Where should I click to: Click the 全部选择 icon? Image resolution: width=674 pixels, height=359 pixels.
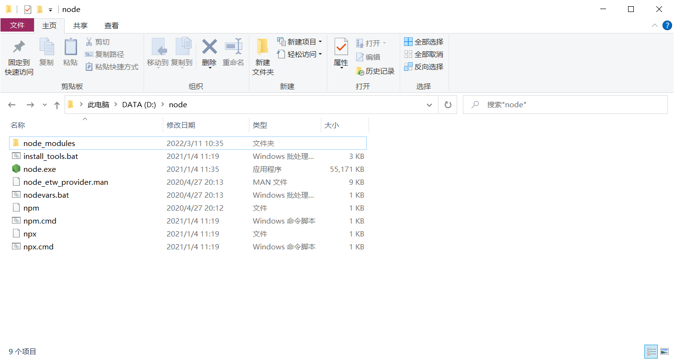point(408,42)
